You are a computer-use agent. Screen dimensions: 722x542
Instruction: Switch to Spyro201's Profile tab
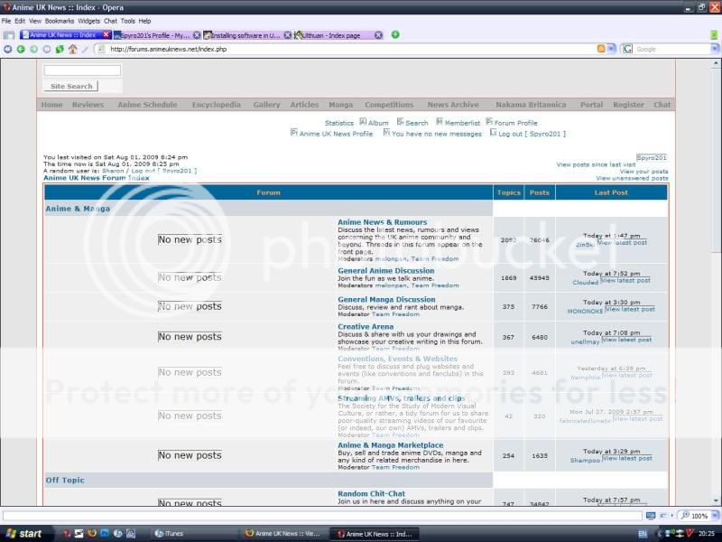click(155, 35)
